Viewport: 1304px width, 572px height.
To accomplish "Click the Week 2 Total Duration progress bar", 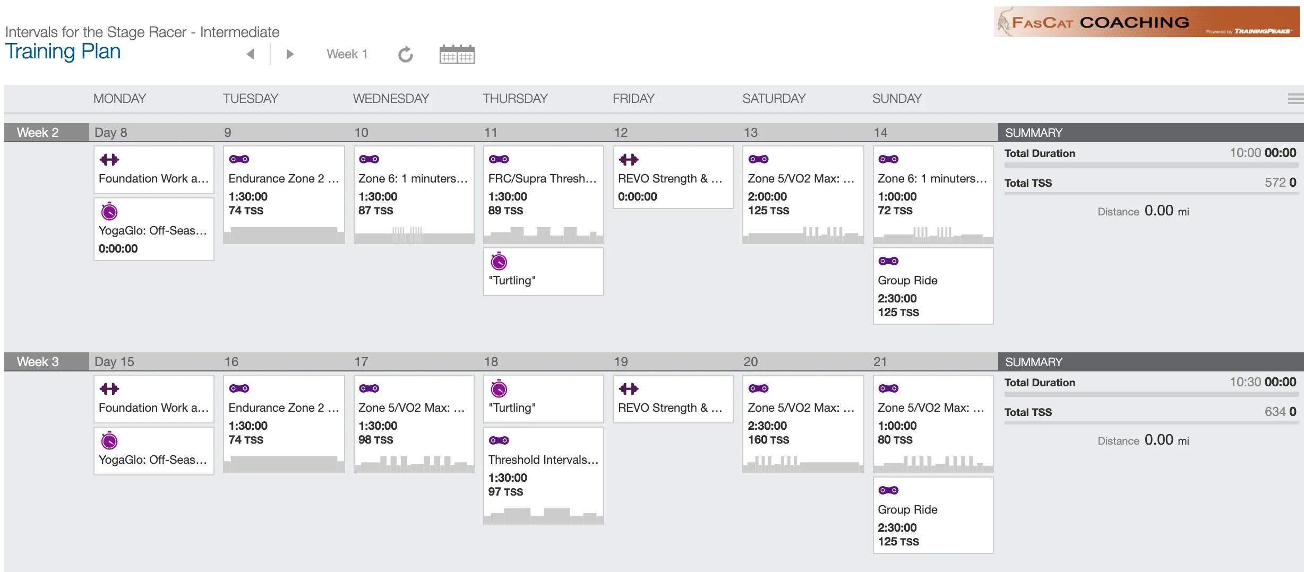I will tap(1151, 165).
